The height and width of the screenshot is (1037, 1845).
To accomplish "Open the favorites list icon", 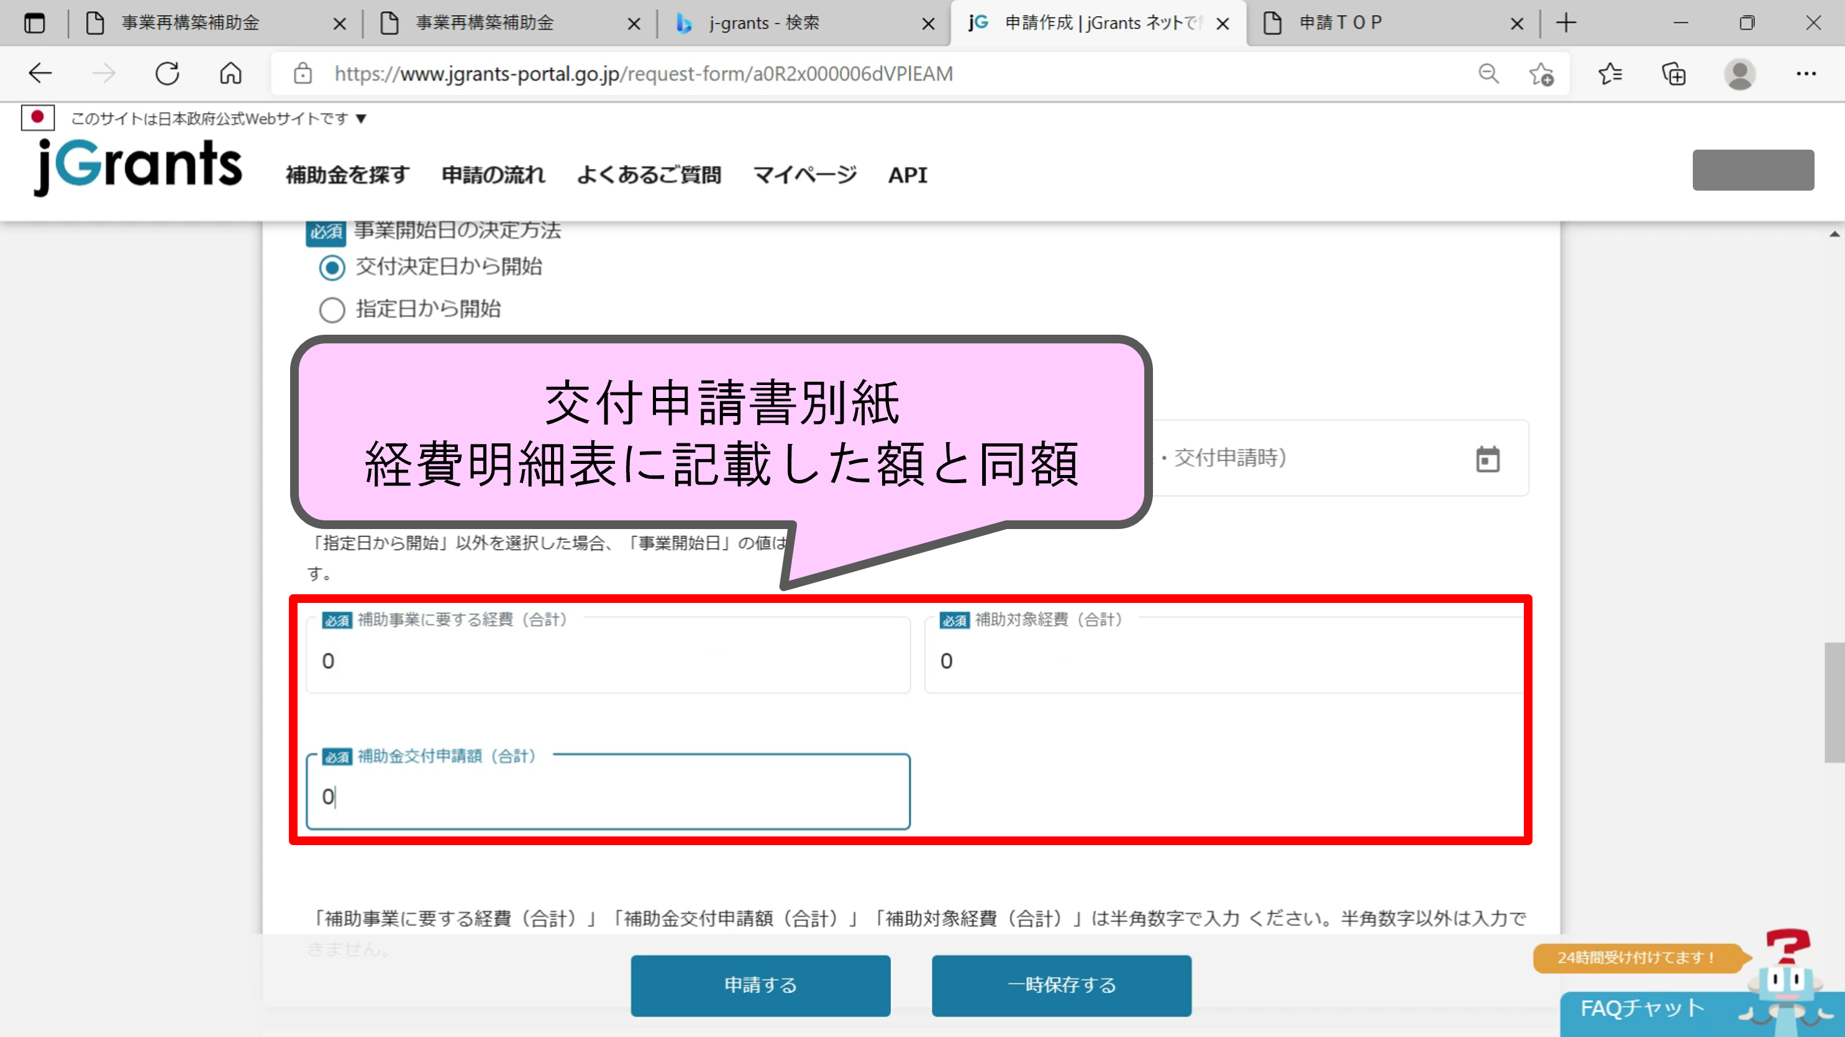I will point(1610,73).
